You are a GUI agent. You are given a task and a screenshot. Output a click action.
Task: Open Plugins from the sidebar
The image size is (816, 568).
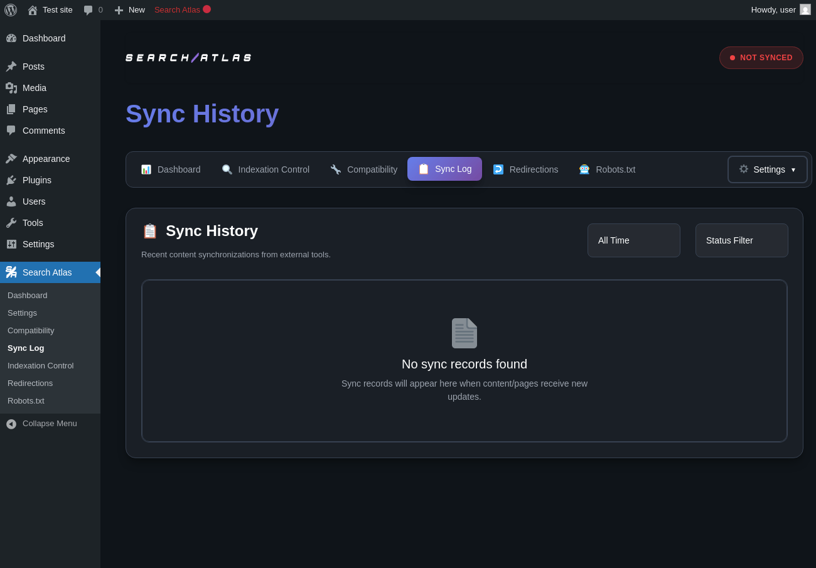tap(37, 180)
